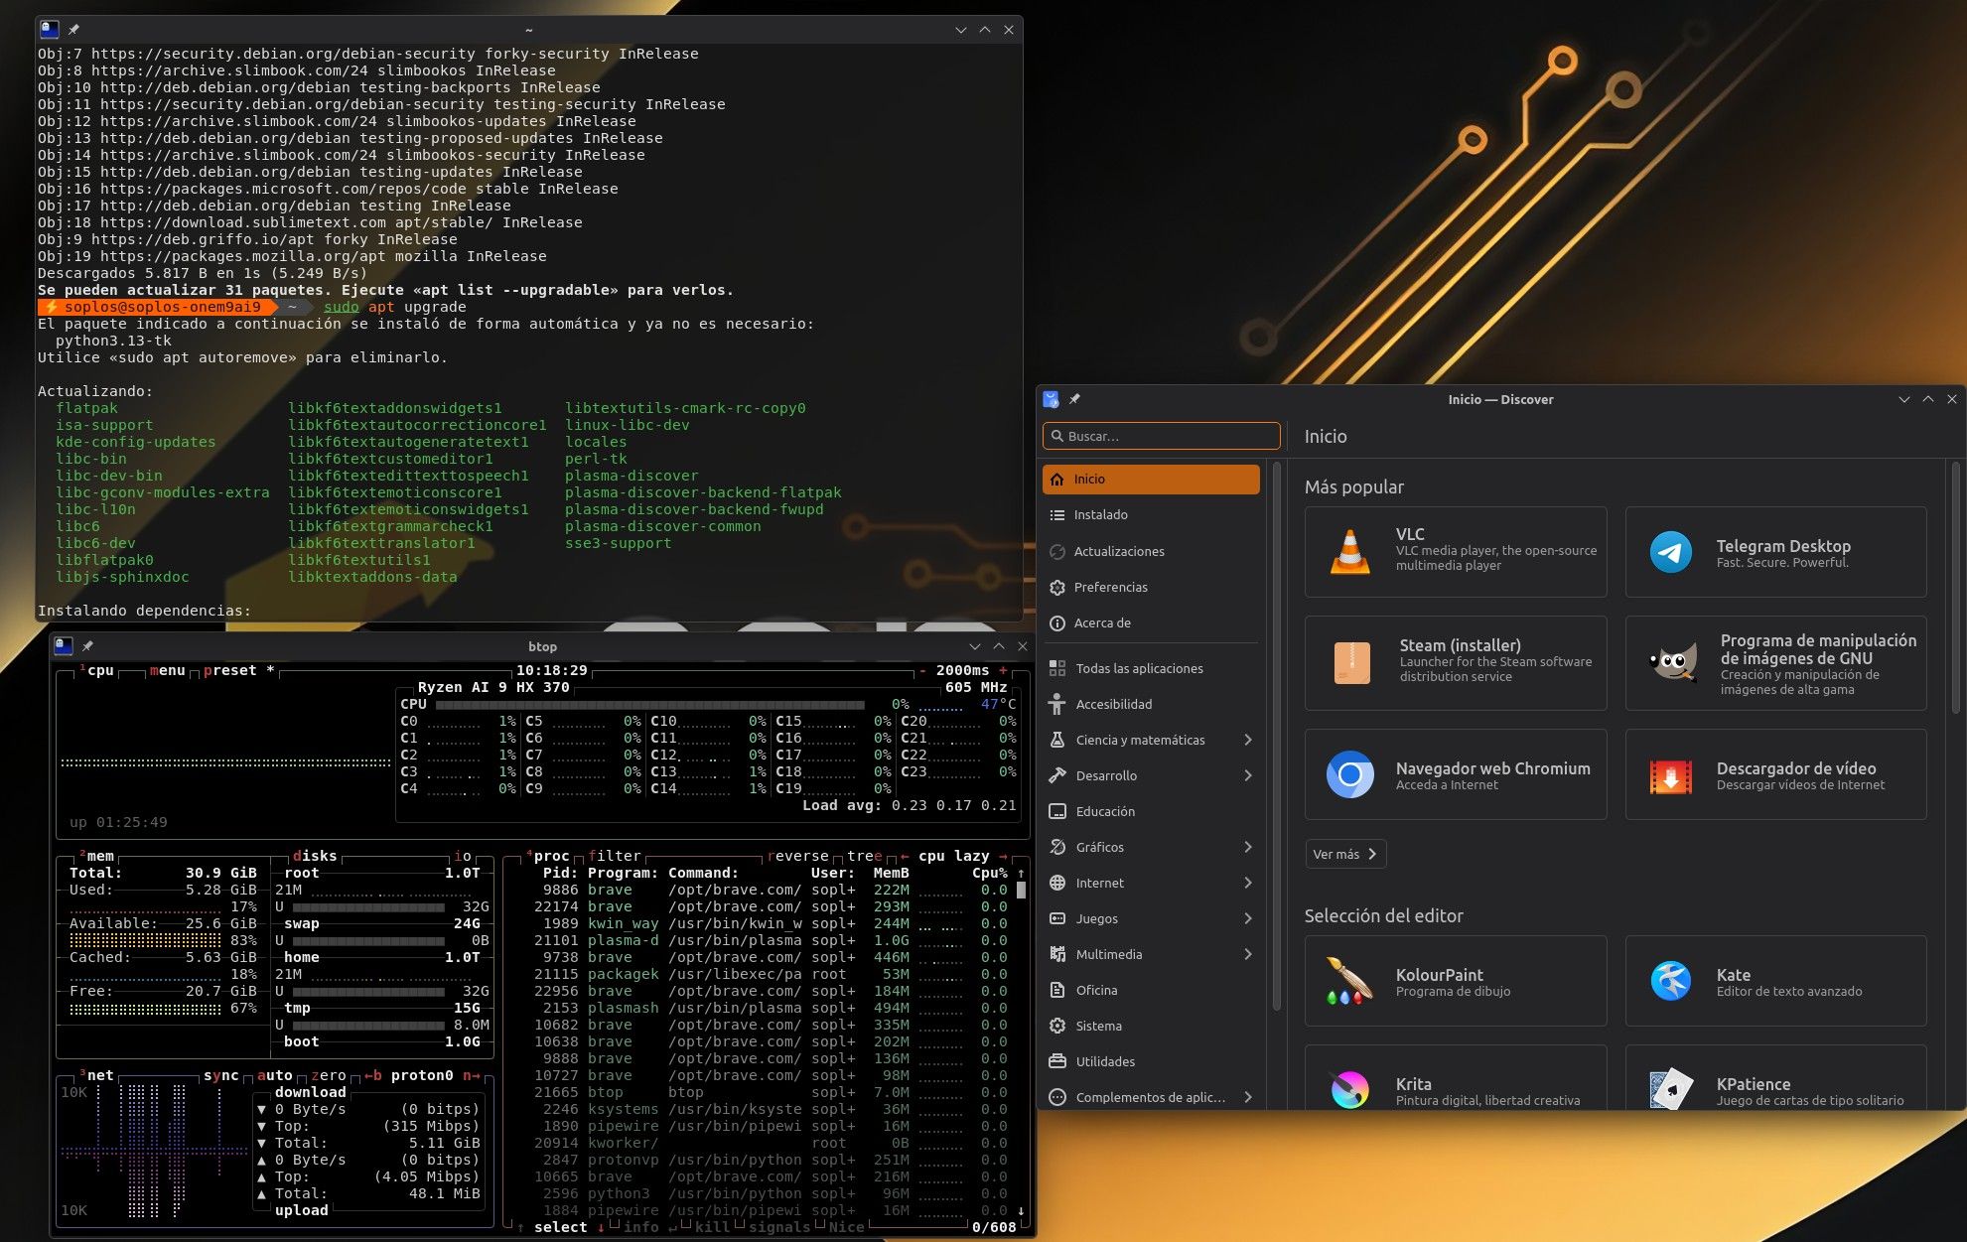Open Instalado in Discover sidebar
Screen dimensions: 1967x1242
coord(1151,514)
